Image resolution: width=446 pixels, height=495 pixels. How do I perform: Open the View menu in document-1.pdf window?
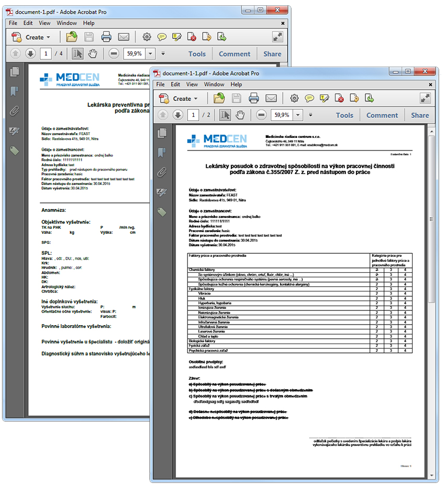pos(44,23)
